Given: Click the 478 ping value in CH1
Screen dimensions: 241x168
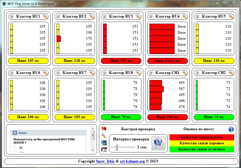Looking at the screenshot, I should 181,107.
